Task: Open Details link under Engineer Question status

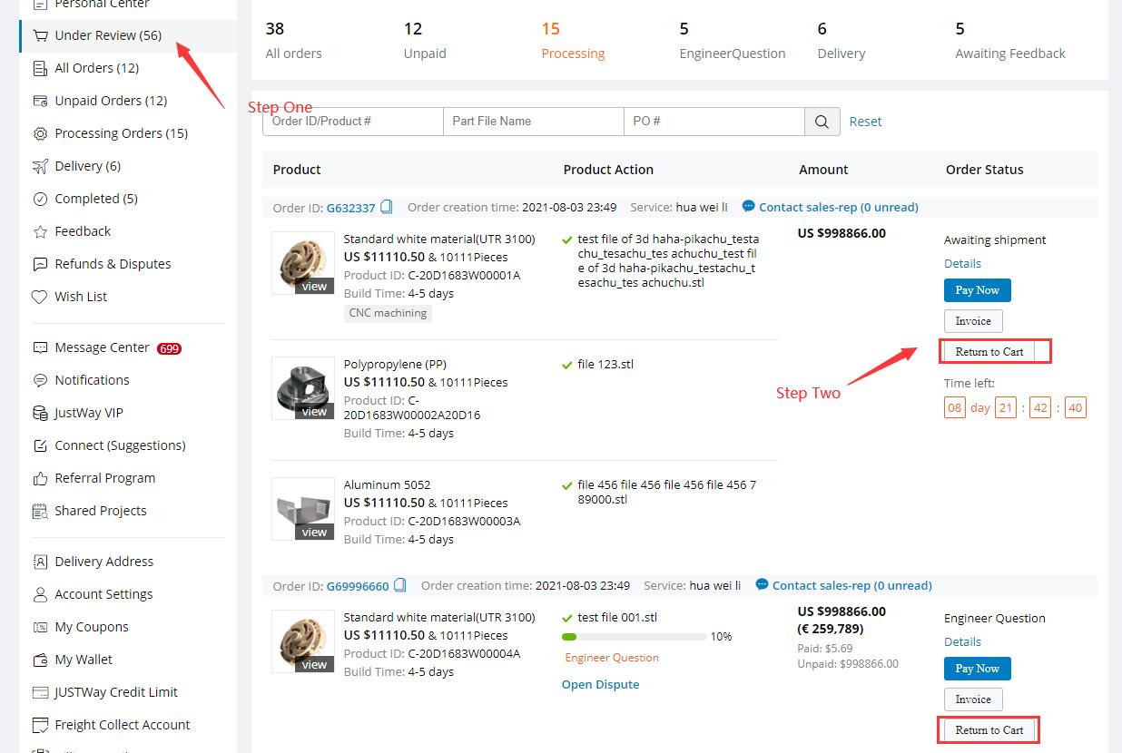Action: [x=962, y=641]
